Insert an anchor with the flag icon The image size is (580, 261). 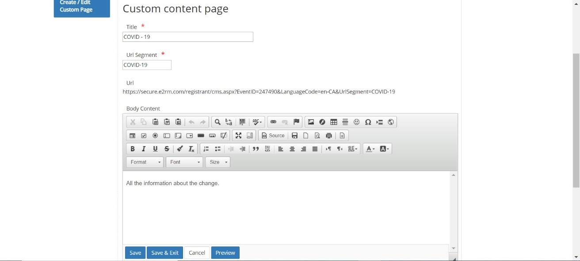(x=296, y=122)
